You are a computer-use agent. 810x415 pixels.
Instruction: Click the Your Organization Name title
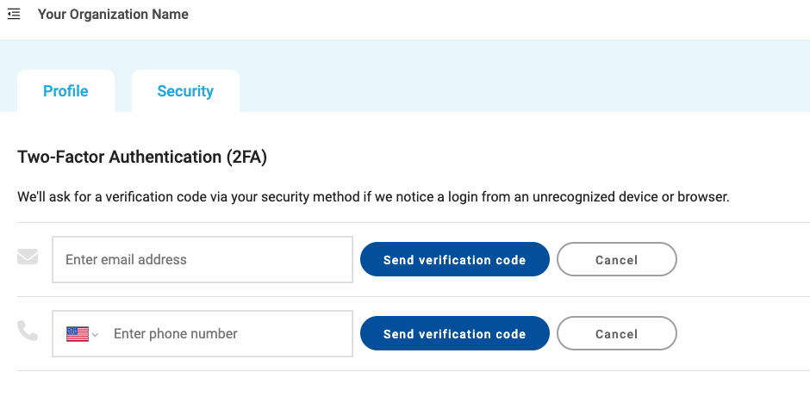tap(113, 15)
